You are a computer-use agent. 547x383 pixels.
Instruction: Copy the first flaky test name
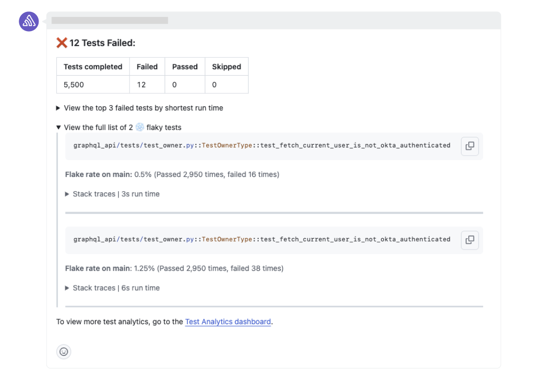point(469,146)
